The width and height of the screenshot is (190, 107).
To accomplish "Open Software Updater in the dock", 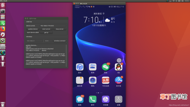I will click(x=3, y=41).
